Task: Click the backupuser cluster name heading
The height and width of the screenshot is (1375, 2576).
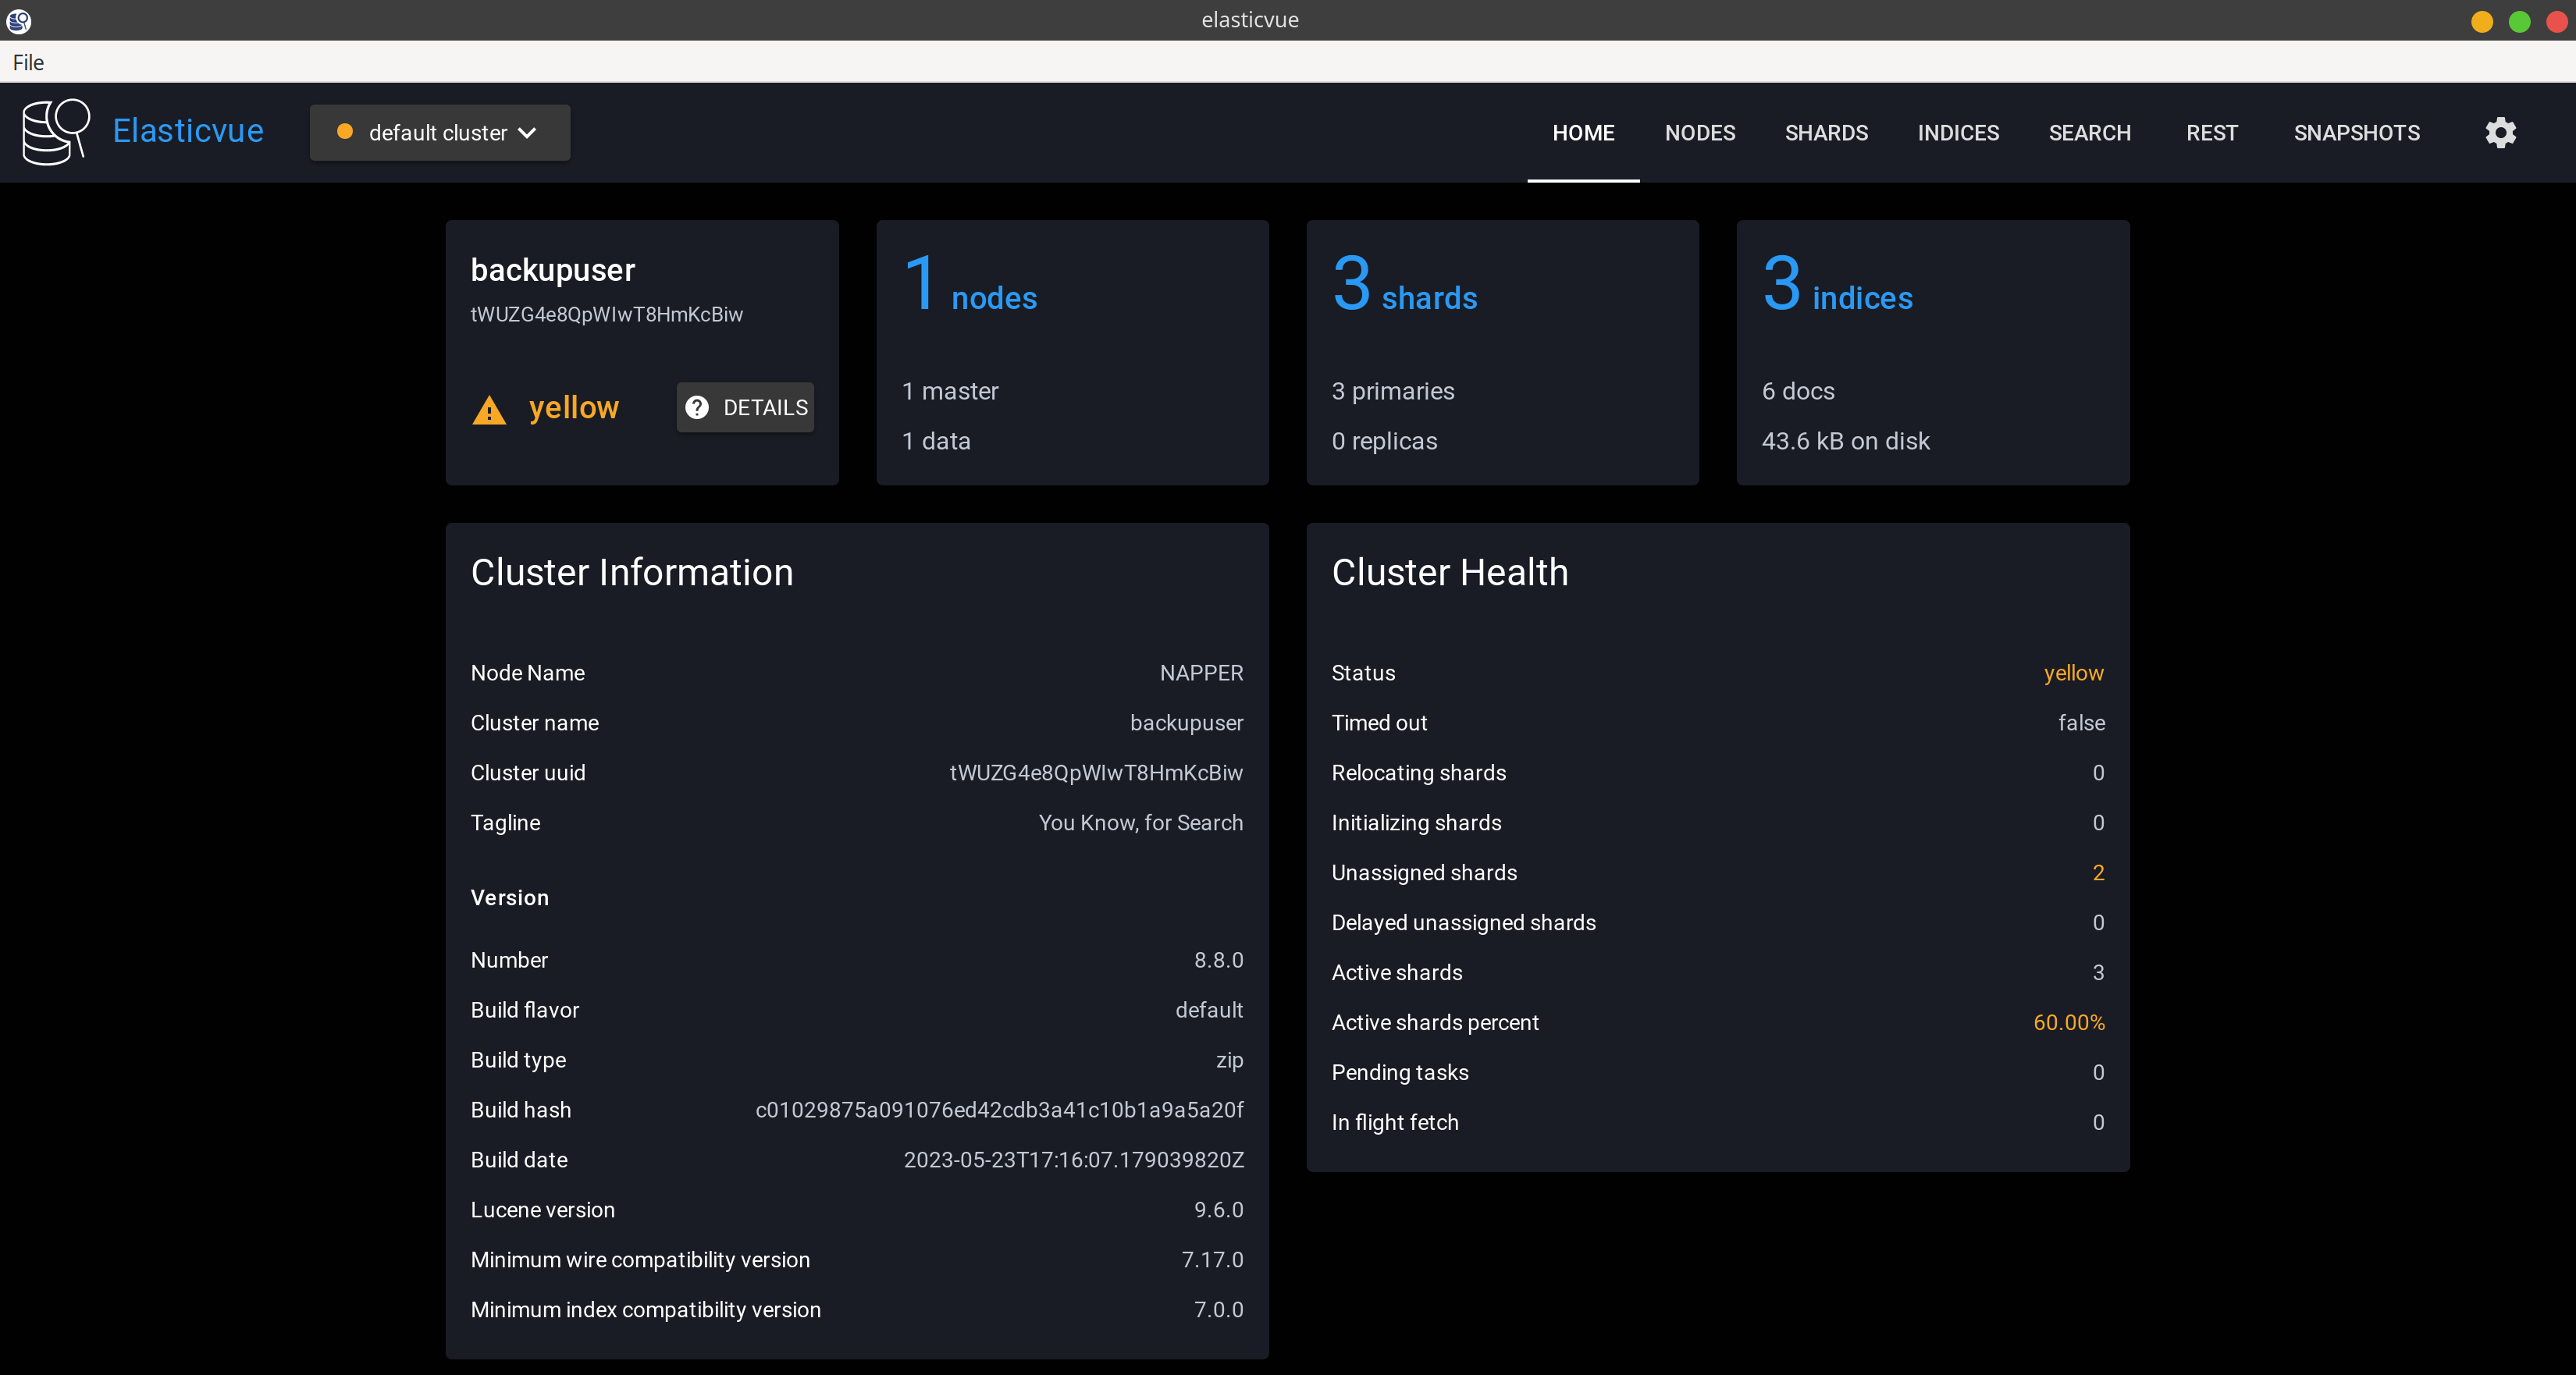Action: [553, 270]
